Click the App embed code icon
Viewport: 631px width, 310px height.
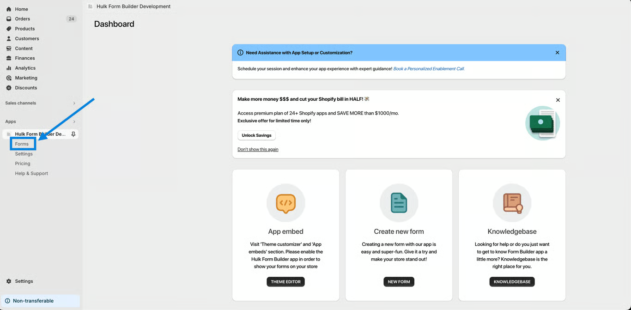point(285,203)
